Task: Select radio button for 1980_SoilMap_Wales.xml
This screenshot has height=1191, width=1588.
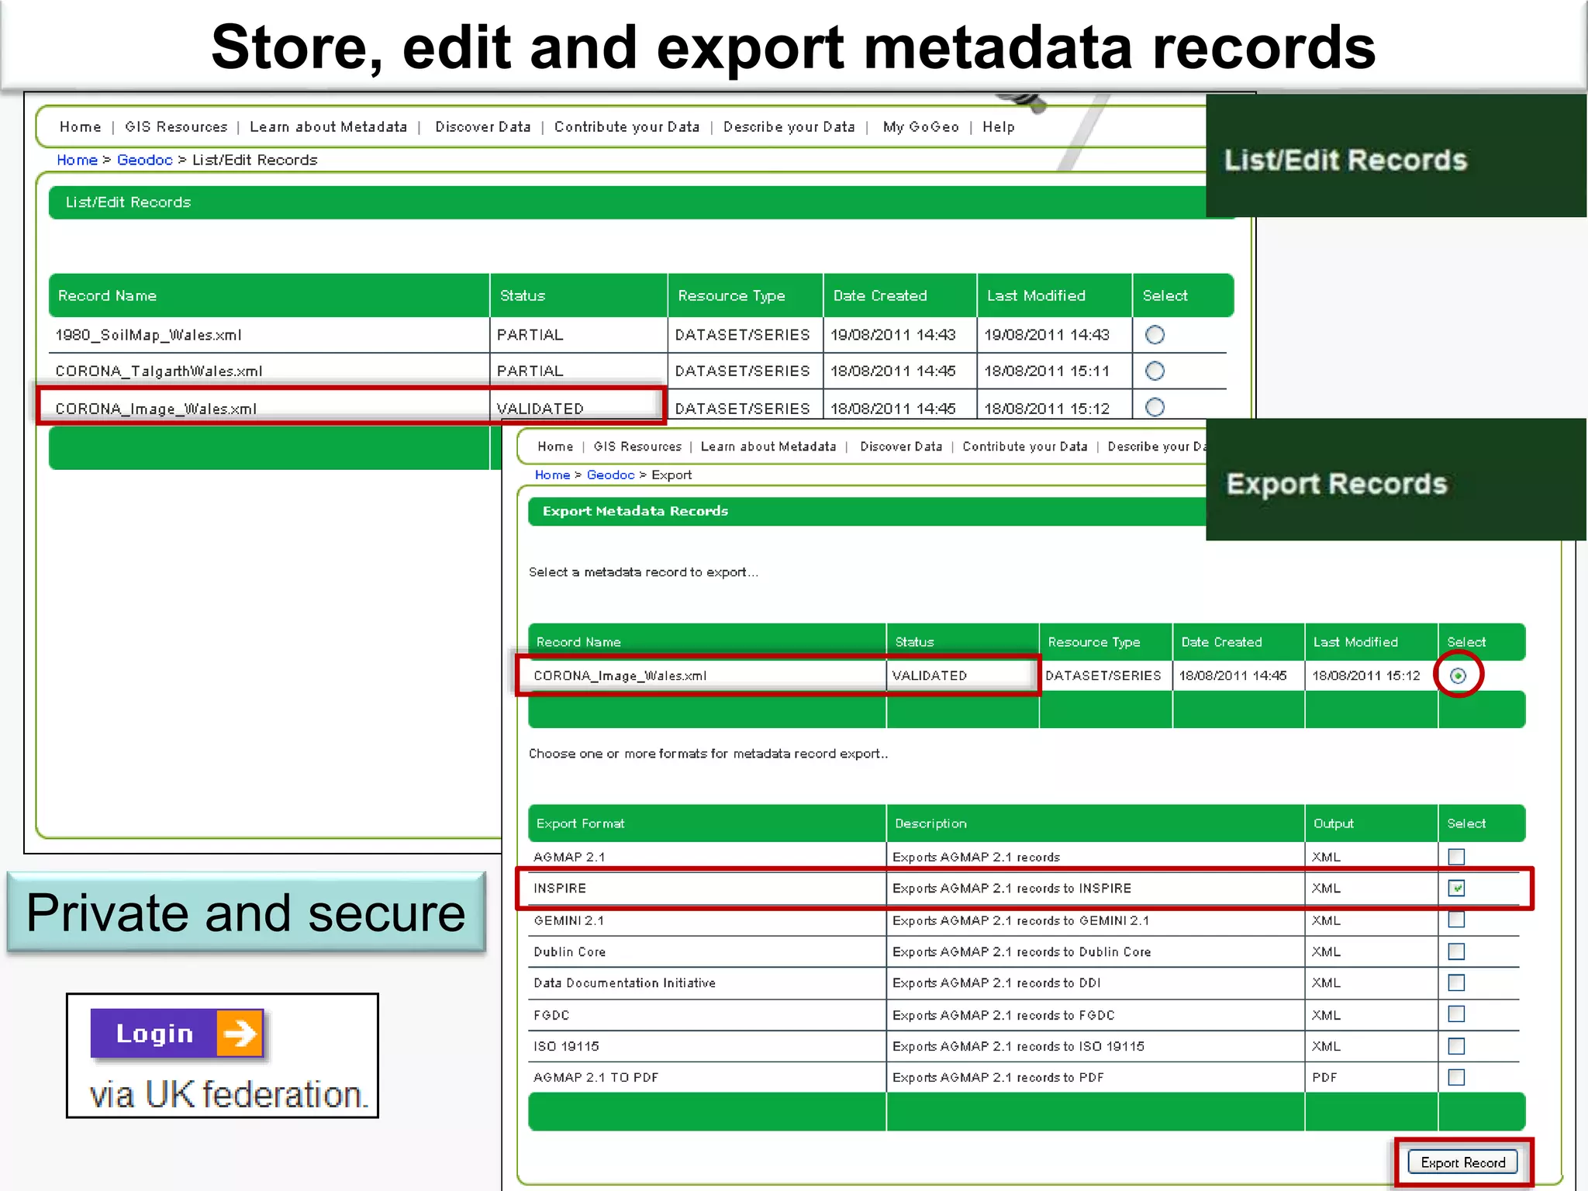Action: pos(1155,335)
